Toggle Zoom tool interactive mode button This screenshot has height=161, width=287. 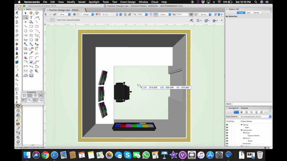[52, 20]
